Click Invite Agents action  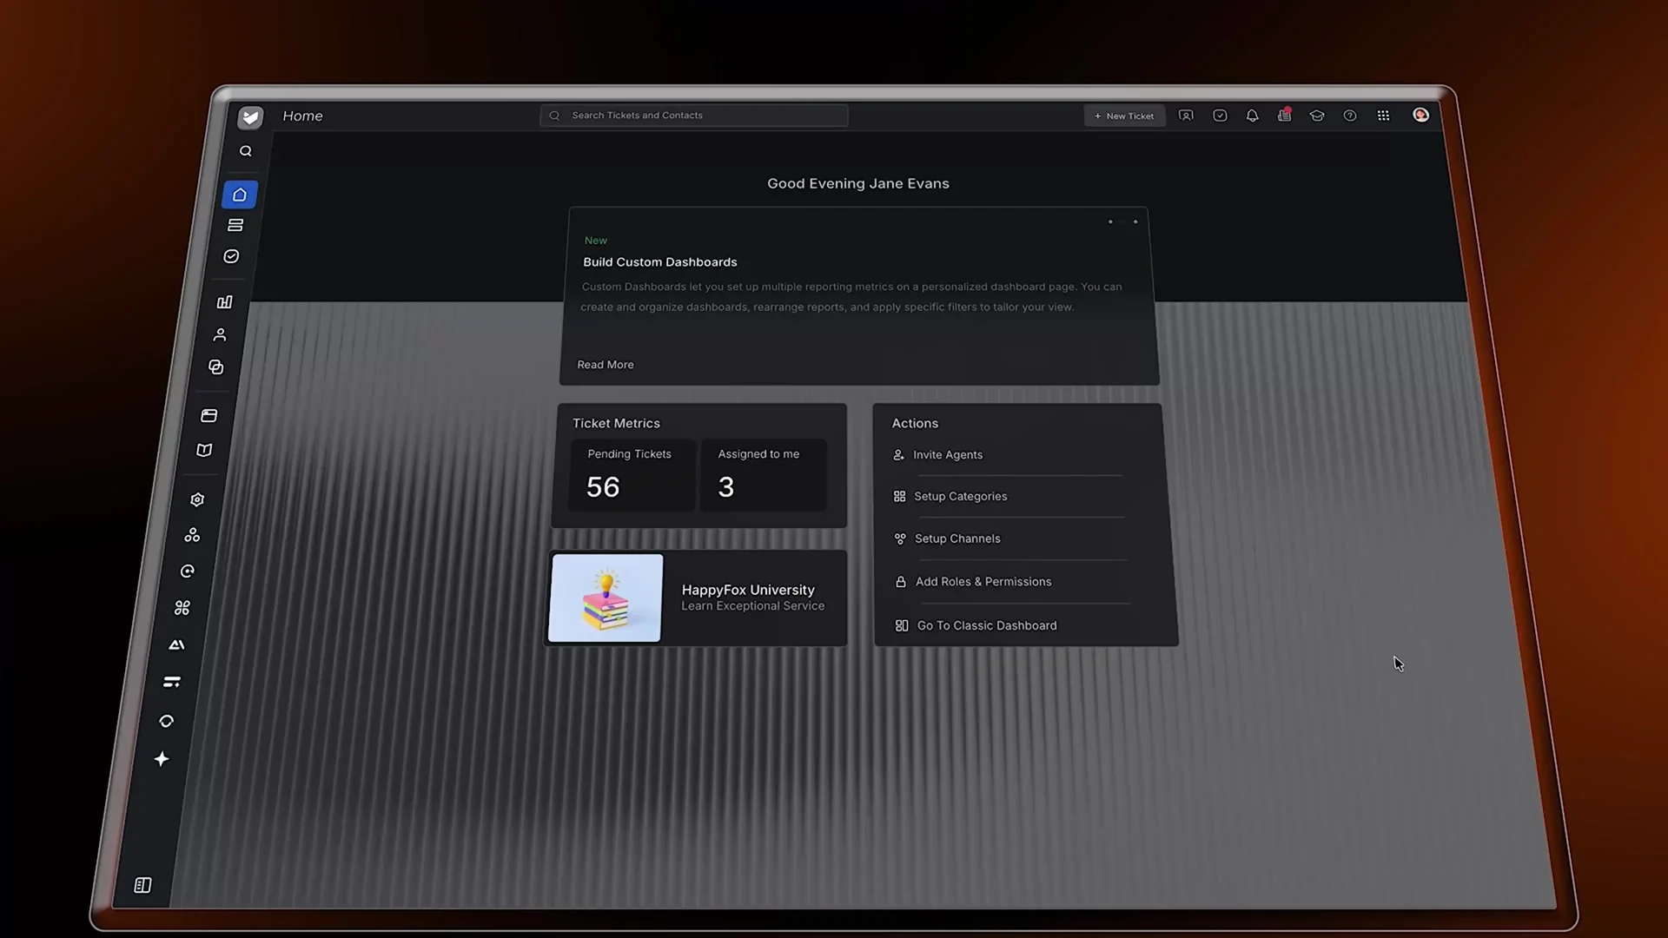pos(938,455)
